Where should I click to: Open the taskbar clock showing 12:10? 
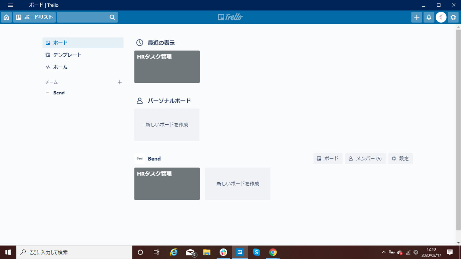pyautogui.click(x=431, y=252)
